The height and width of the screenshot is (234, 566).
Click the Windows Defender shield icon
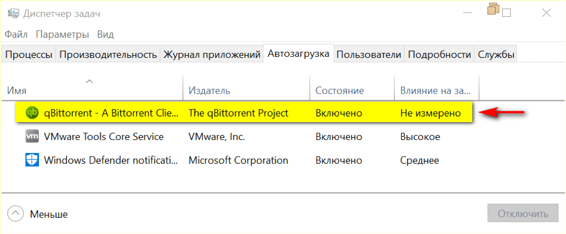click(32, 160)
